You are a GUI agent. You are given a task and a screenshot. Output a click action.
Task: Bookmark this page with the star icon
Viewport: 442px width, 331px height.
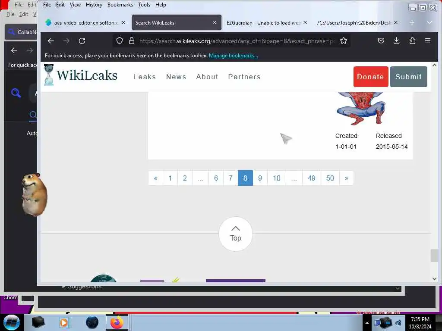(343, 41)
